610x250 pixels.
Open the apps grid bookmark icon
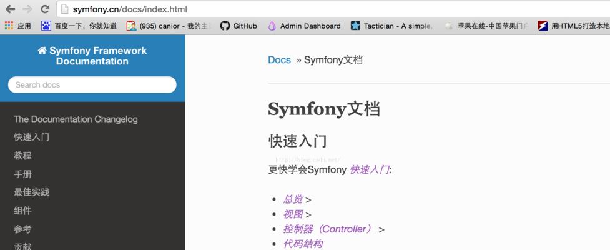click(9, 26)
